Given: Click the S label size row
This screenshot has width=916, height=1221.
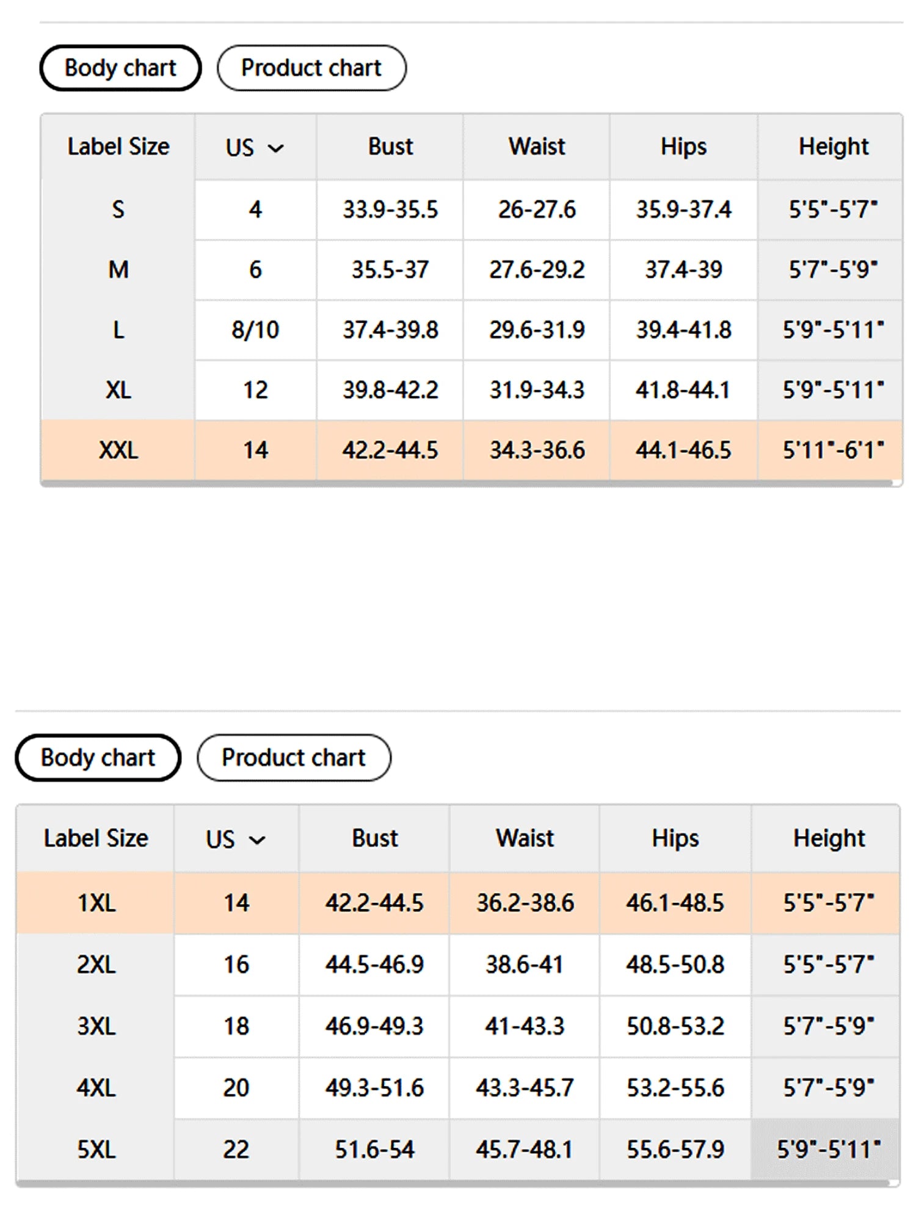Looking at the screenshot, I should [x=471, y=209].
